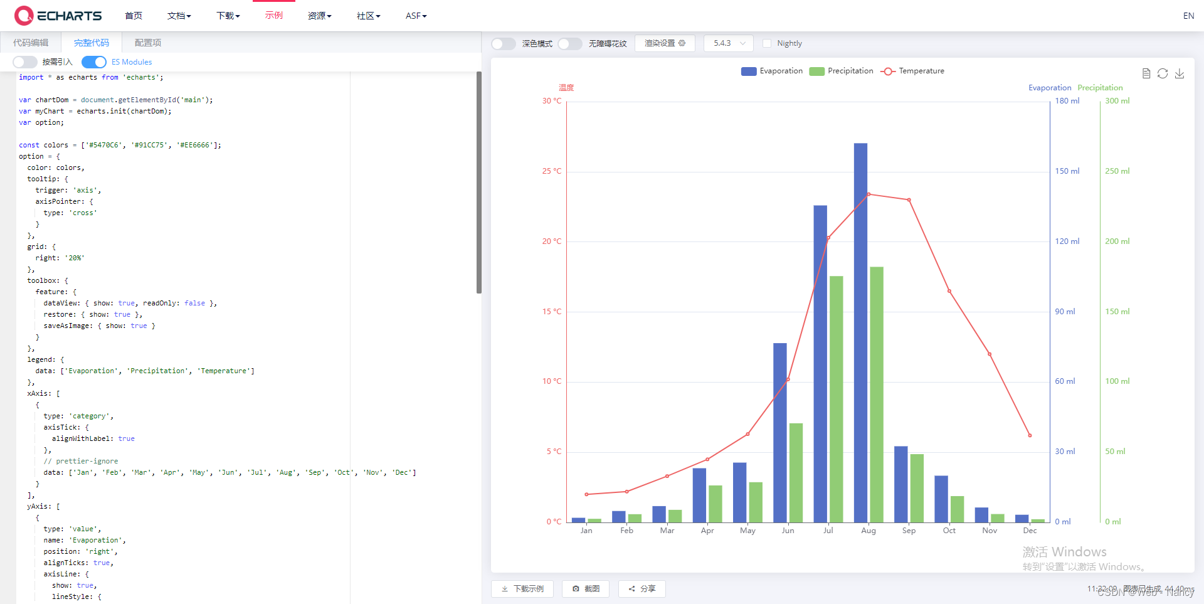Turn on 无障碍花纹 accessibility toggle

pyautogui.click(x=570, y=43)
